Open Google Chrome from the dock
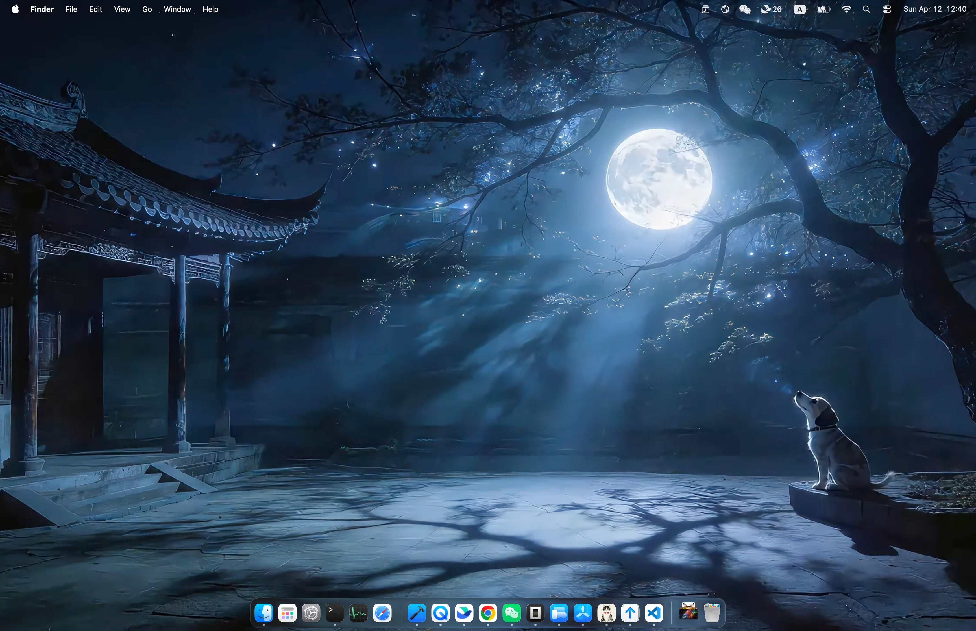The width and height of the screenshot is (976, 631). [x=488, y=613]
